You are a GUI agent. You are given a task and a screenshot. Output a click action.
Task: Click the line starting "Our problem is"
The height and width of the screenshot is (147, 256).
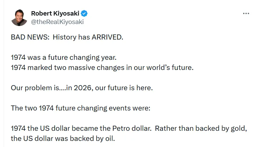pos(81,88)
